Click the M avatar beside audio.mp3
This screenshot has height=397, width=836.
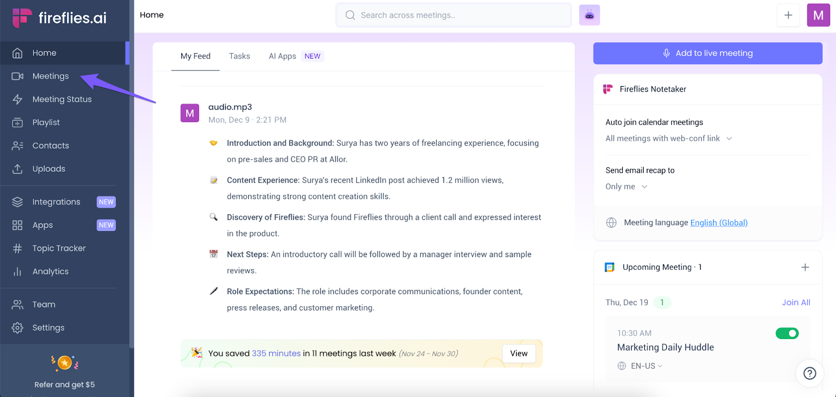[x=190, y=113]
